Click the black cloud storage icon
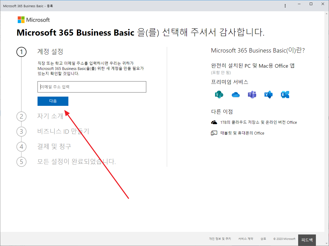Viewport: 329px width, 246px height. [214, 122]
